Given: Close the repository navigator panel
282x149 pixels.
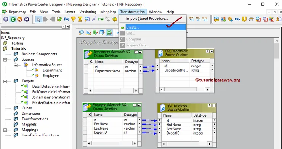Looking at the screenshot, I should pos(68,27).
